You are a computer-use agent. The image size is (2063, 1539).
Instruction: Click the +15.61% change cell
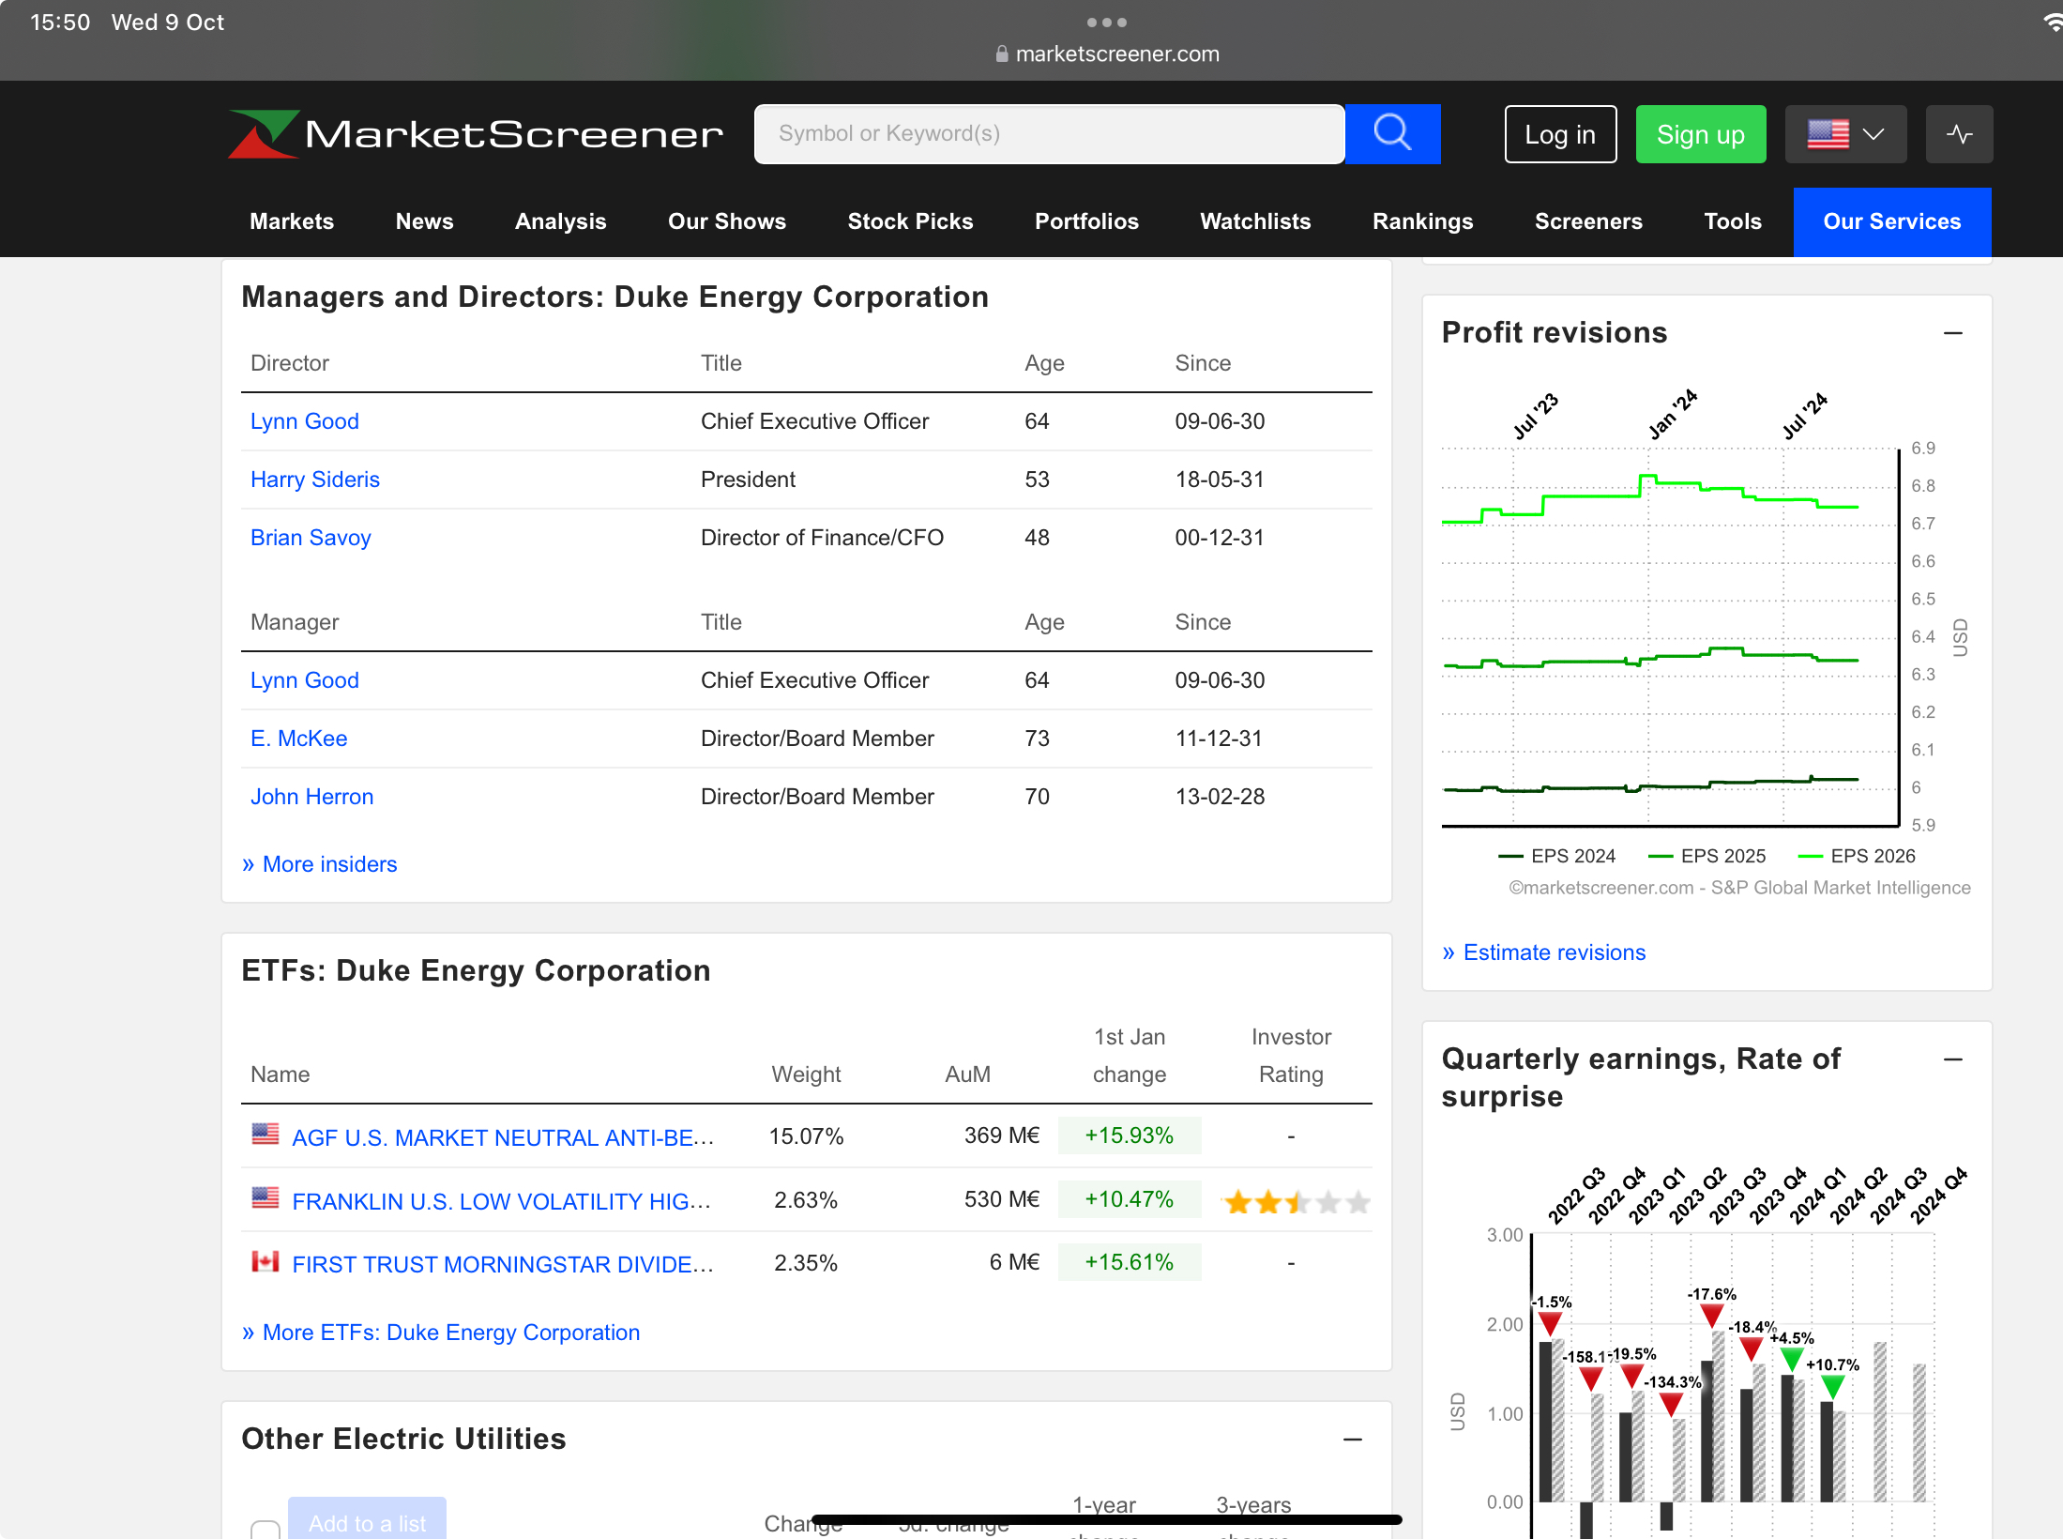coord(1130,1262)
